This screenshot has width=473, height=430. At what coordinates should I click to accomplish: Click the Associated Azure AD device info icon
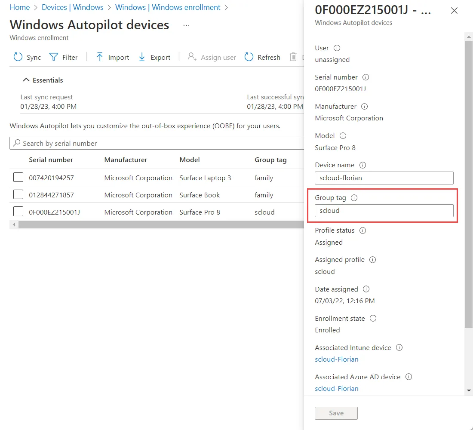click(409, 377)
